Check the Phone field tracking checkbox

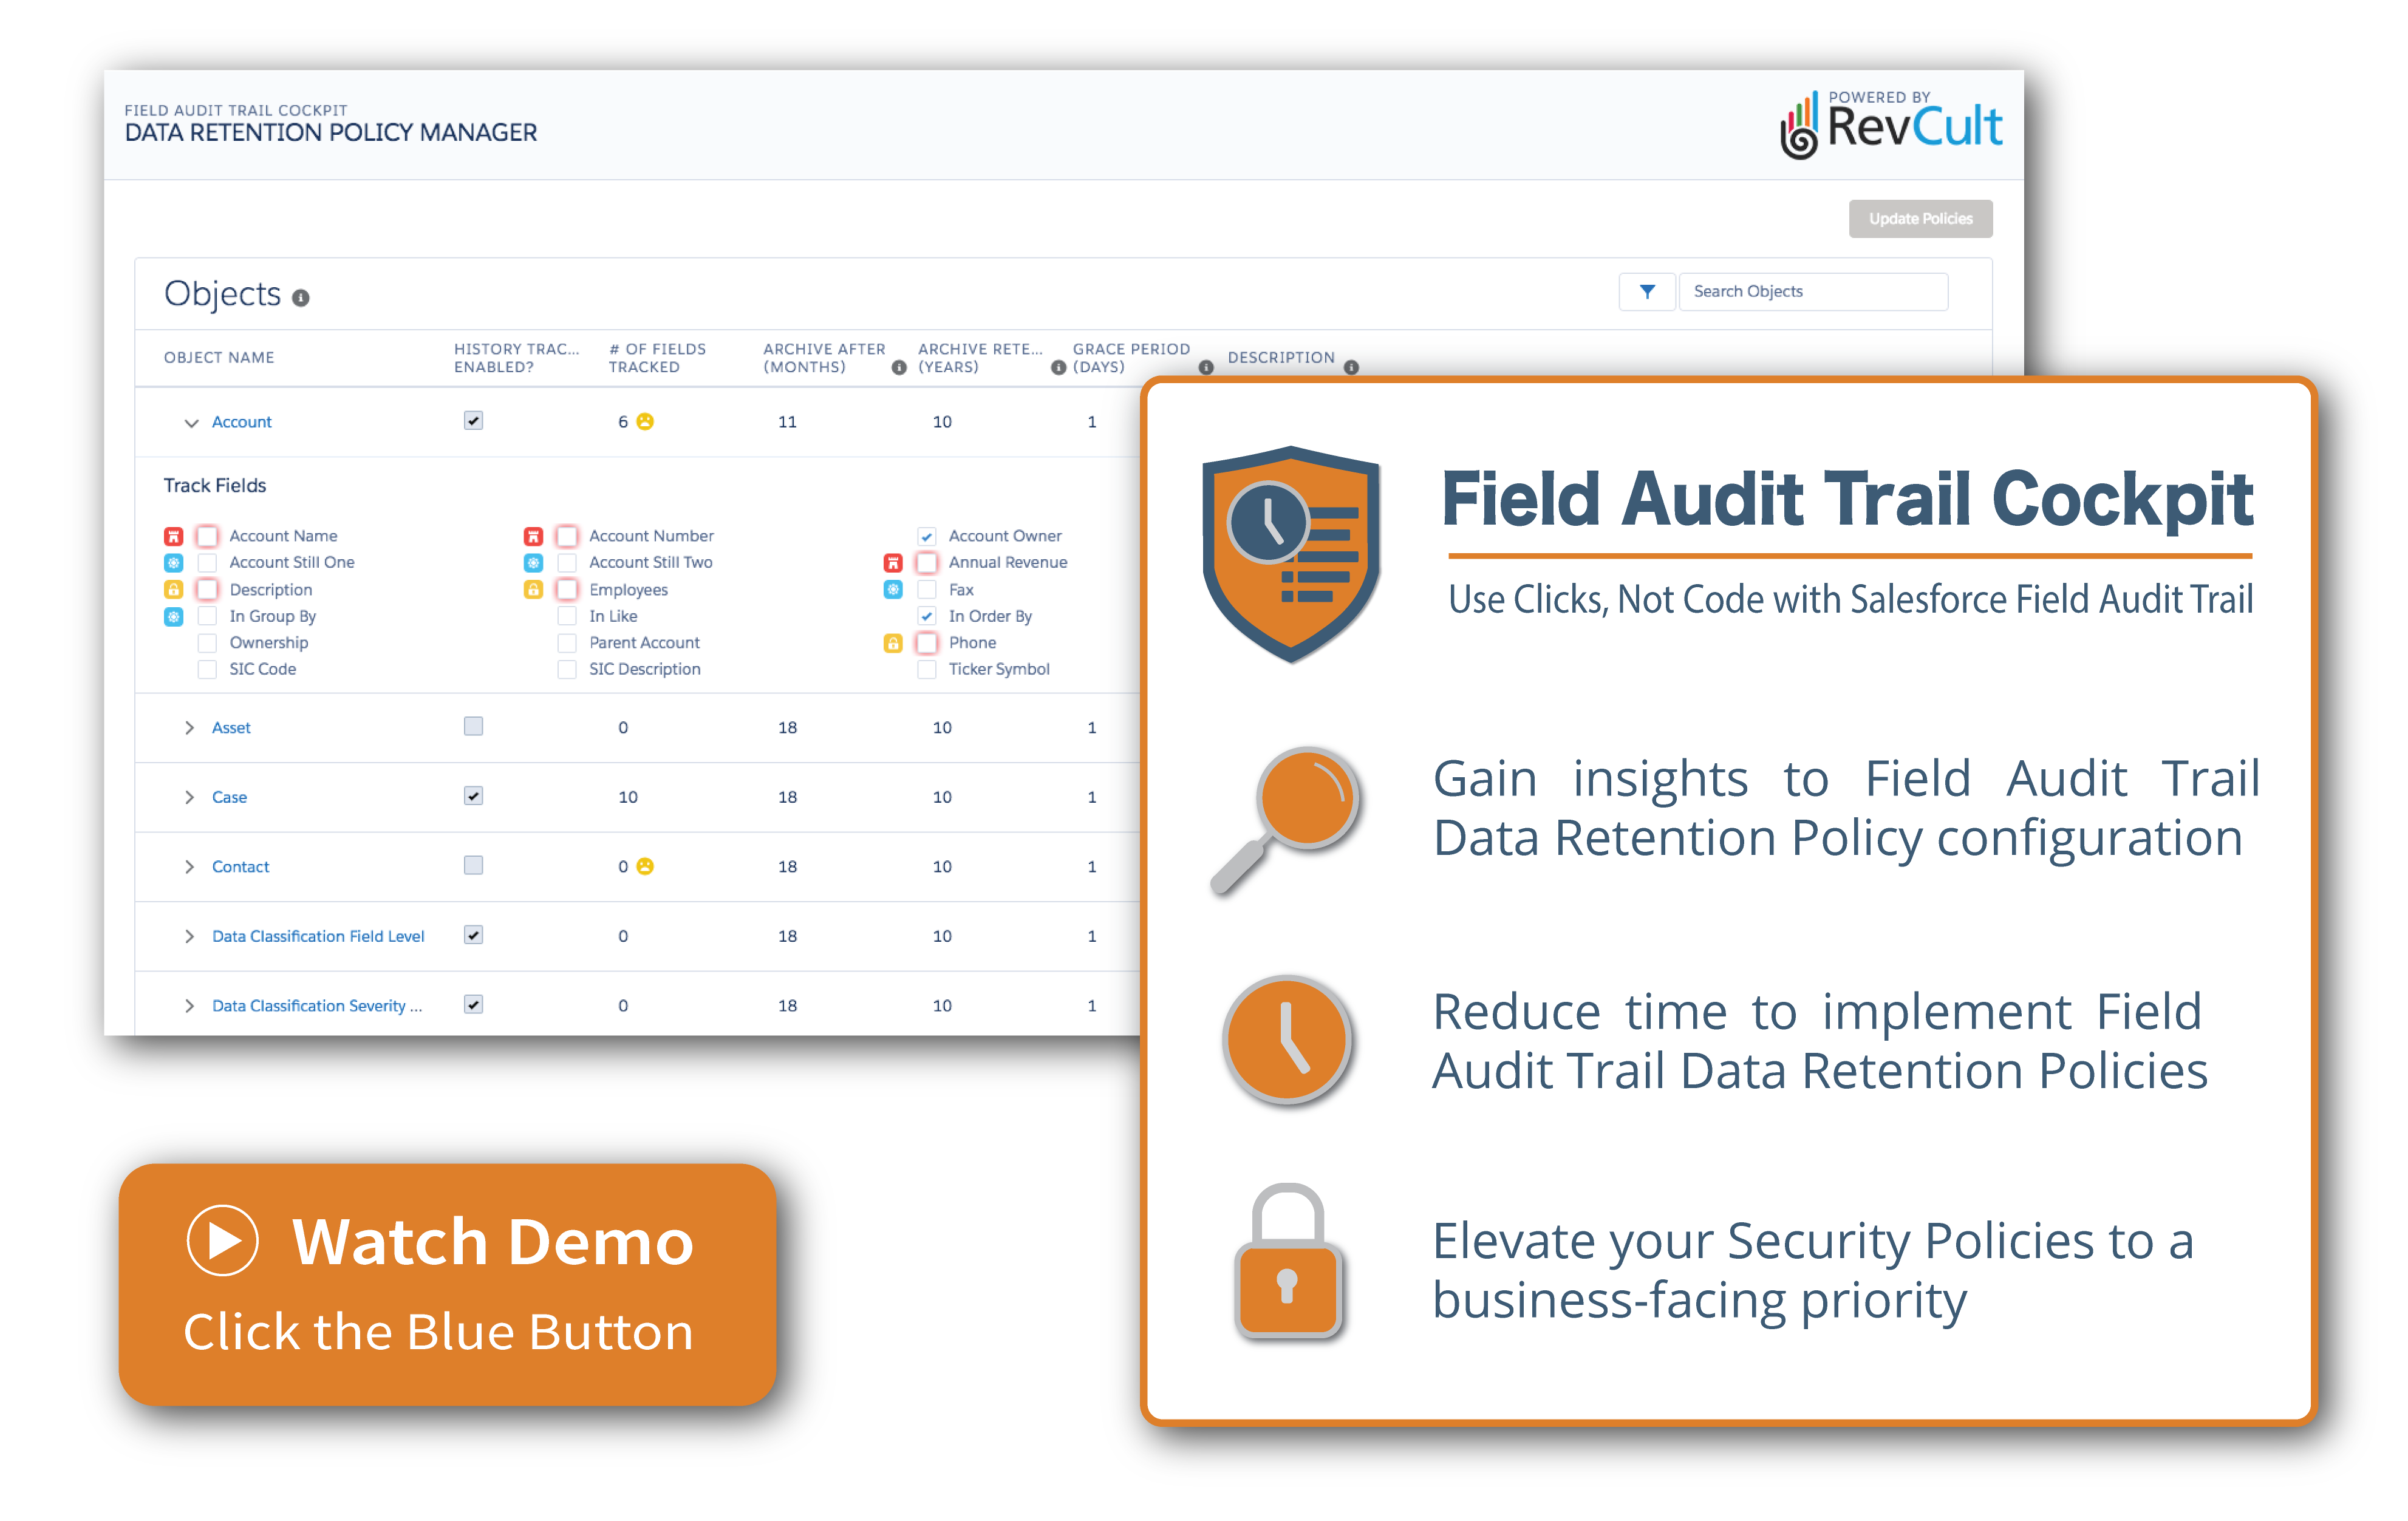(926, 642)
